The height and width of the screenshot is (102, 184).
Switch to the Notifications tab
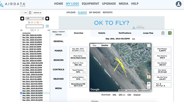[125, 33]
